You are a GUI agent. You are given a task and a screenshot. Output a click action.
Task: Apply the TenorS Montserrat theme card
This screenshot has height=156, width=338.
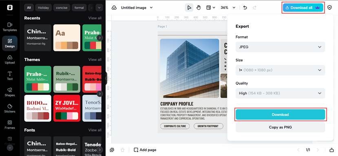click(x=92, y=108)
